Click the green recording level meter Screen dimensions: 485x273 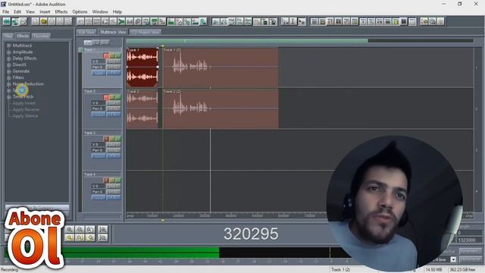pyautogui.click(x=142, y=253)
